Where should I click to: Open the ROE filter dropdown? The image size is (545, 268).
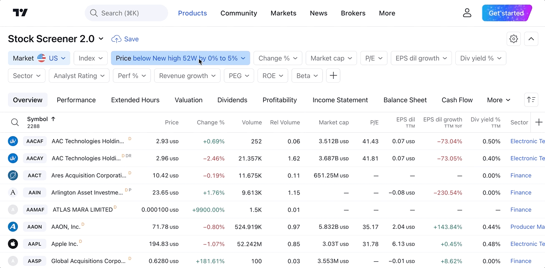tap(273, 76)
